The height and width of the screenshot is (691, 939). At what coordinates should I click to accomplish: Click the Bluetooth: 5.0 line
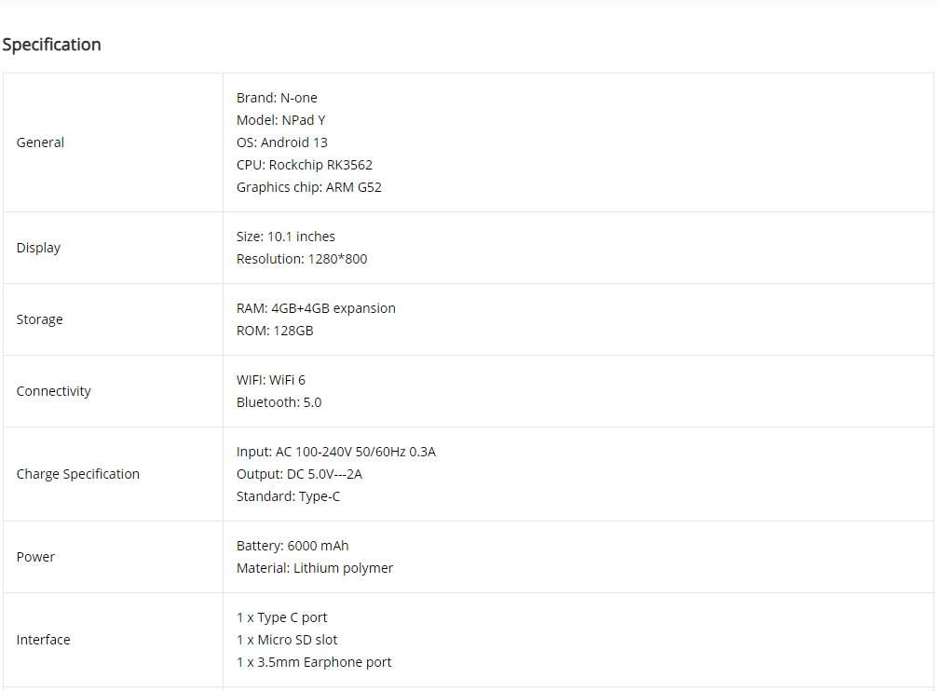pos(279,402)
